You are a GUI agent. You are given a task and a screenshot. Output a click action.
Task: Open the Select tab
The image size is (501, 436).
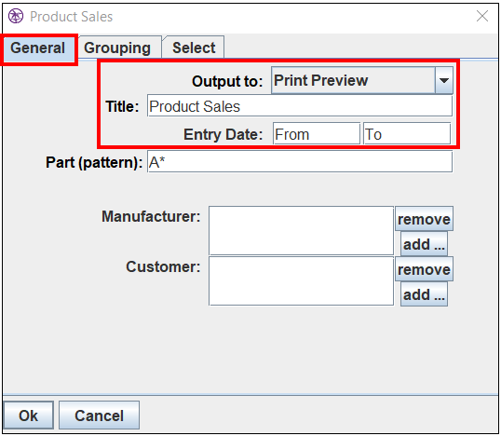194,48
